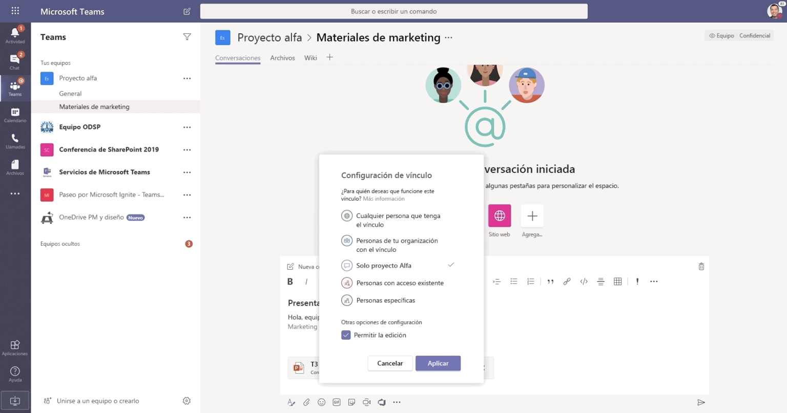The image size is (787, 413).
Task: Toggle the text format composer icon
Action: point(291,402)
